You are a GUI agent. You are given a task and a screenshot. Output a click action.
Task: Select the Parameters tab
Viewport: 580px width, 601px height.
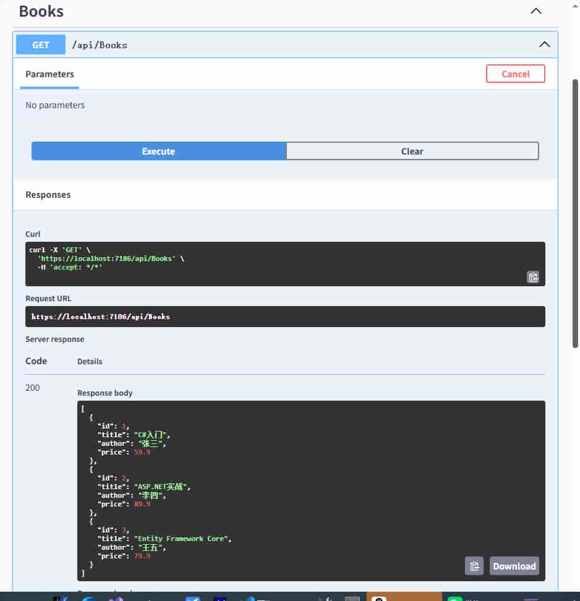pyautogui.click(x=50, y=74)
